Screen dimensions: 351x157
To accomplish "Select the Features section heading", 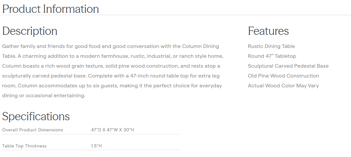I will 268,31.
